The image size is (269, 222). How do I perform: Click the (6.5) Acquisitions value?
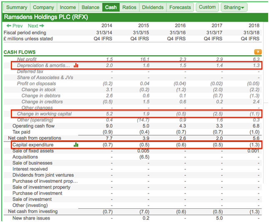[144, 157]
